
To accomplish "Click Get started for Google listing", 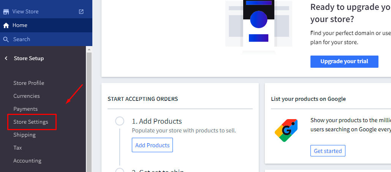I will pos(328,151).
